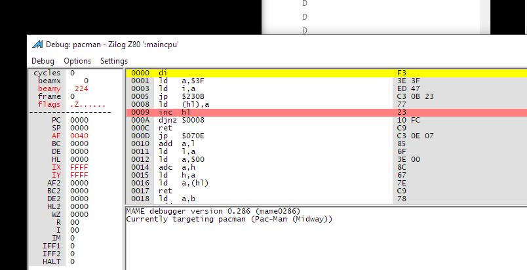The height and width of the screenshot is (270, 527).
Task: Click the MAME icon in the title bar
Action: pyautogui.click(x=37, y=45)
